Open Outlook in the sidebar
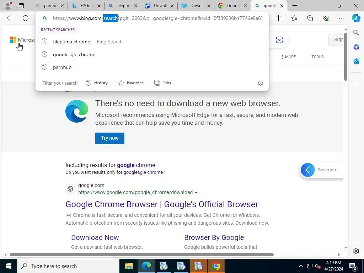The height and width of the screenshot is (273, 364). 356,61
